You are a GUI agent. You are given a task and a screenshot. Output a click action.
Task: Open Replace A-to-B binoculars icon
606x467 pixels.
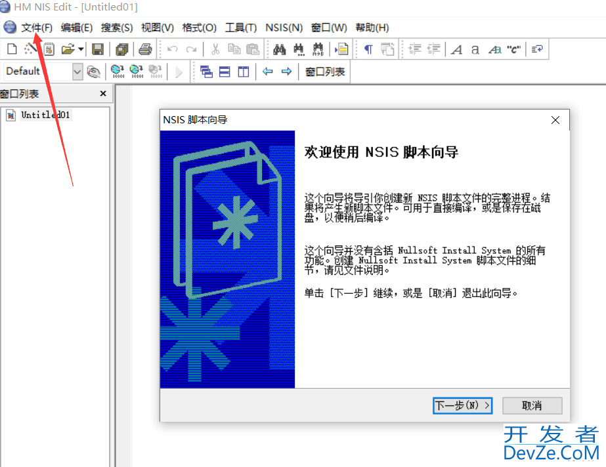click(x=318, y=49)
